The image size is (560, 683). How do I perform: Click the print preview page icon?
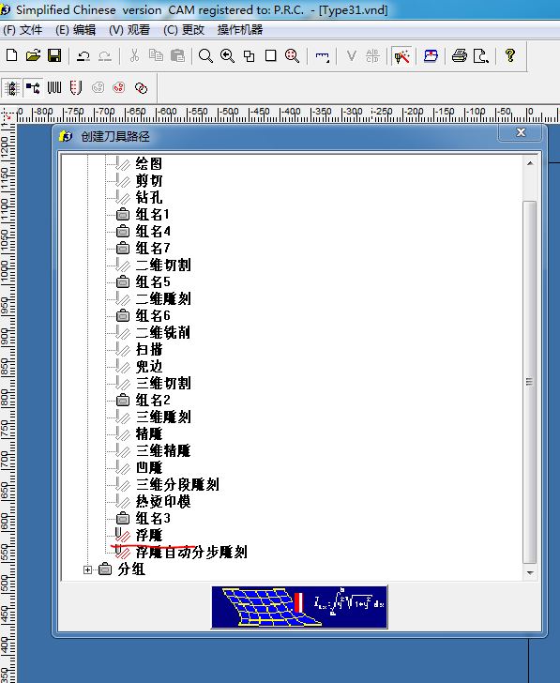pos(481,55)
